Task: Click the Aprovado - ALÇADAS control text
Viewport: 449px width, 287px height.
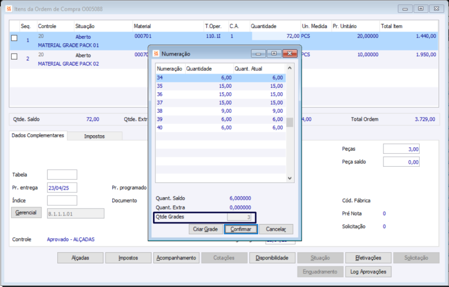Action: pyautogui.click(x=71, y=239)
